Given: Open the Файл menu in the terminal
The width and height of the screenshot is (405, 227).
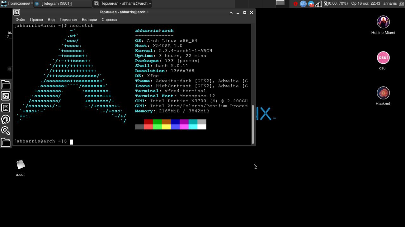Looking at the screenshot, I should click(x=20, y=20).
